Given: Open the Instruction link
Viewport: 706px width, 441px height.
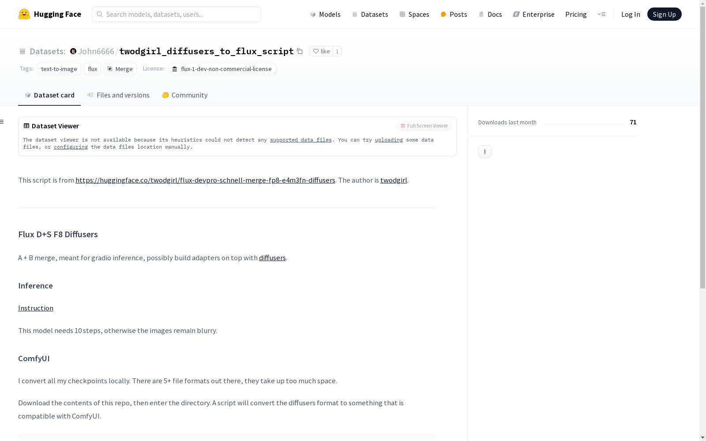Looking at the screenshot, I should point(36,308).
